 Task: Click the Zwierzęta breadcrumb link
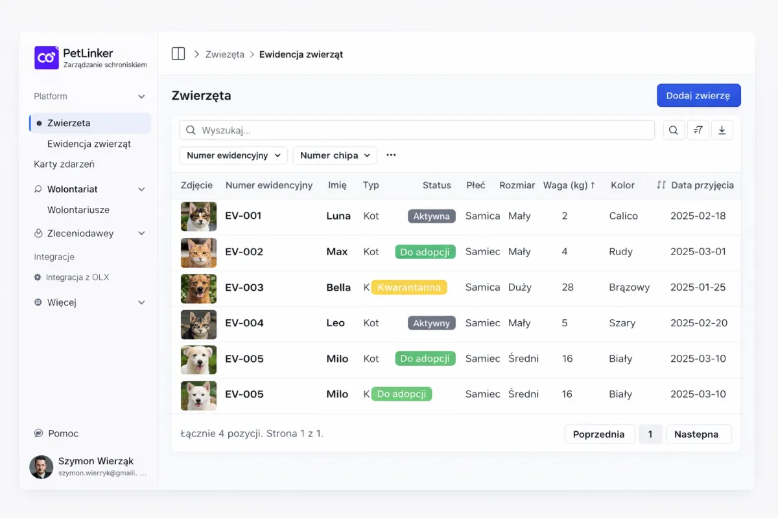[x=225, y=54]
